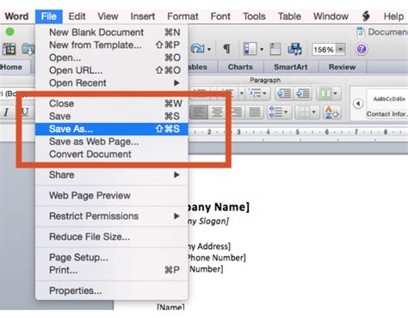This screenshot has height=318, width=408.
Task: Open the Borders dropdown arrow
Action: 314,112
